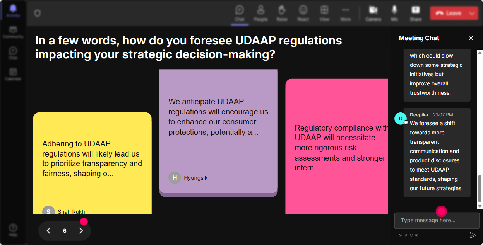
Task: Open the React emoji menu
Action: coord(303,13)
